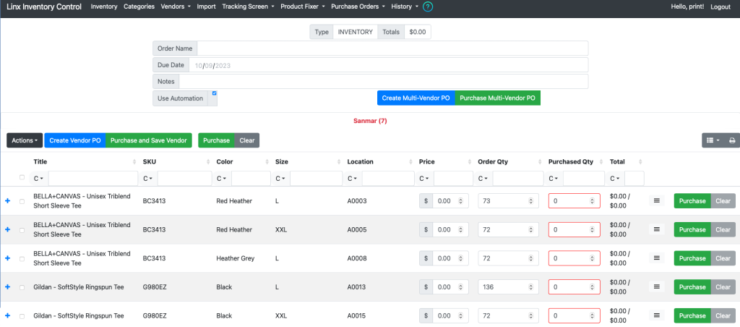Expand the Tracking Screen menu
The width and height of the screenshot is (740, 327).
249,7
